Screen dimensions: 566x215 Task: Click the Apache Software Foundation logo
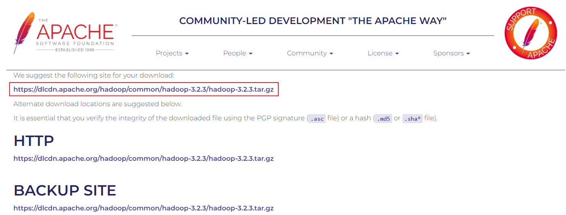pos(65,33)
